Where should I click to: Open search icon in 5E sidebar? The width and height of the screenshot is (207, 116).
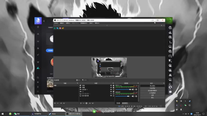click(38, 78)
